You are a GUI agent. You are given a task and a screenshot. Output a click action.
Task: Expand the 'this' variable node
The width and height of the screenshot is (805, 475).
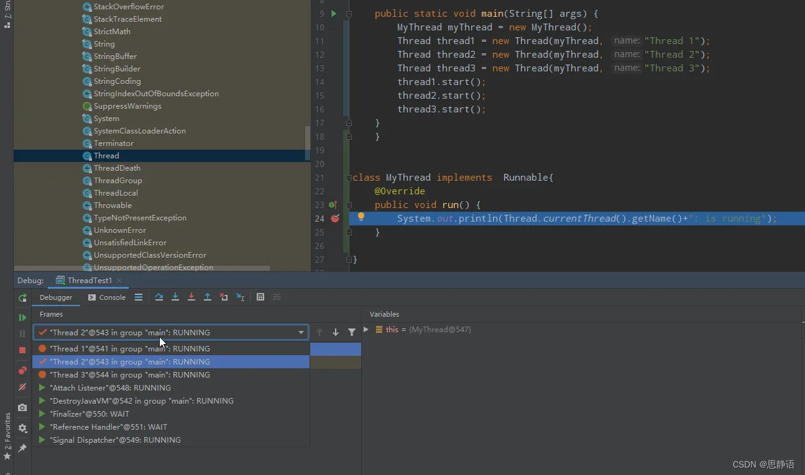[366, 330]
